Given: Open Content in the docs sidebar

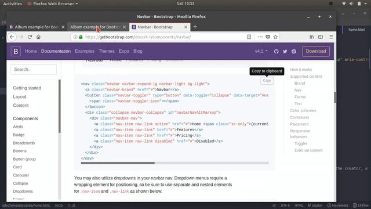Looking at the screenshot, I should 21,106.
